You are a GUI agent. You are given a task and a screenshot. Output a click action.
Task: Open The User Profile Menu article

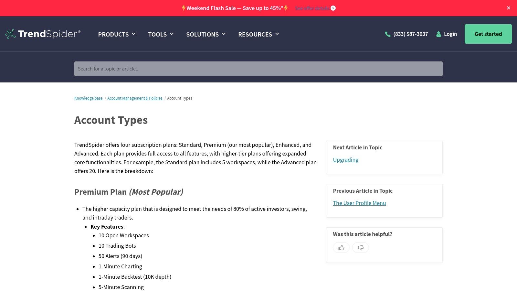[360, 203]
